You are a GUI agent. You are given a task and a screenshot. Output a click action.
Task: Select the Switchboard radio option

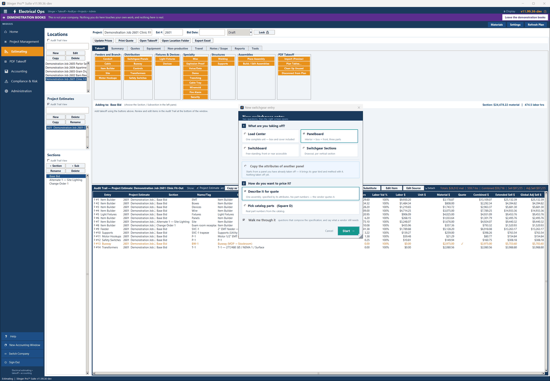pos(245,148)
